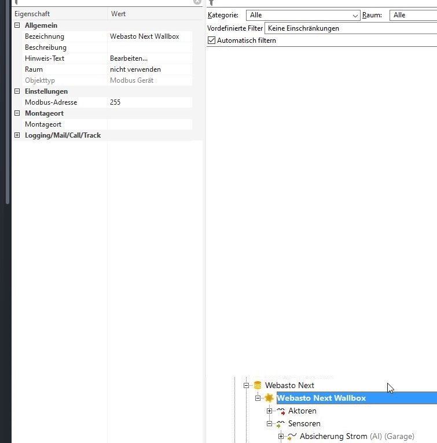Click the Eigenschaft column header
Screen dimensions: 437x443
tap(60, 14)
